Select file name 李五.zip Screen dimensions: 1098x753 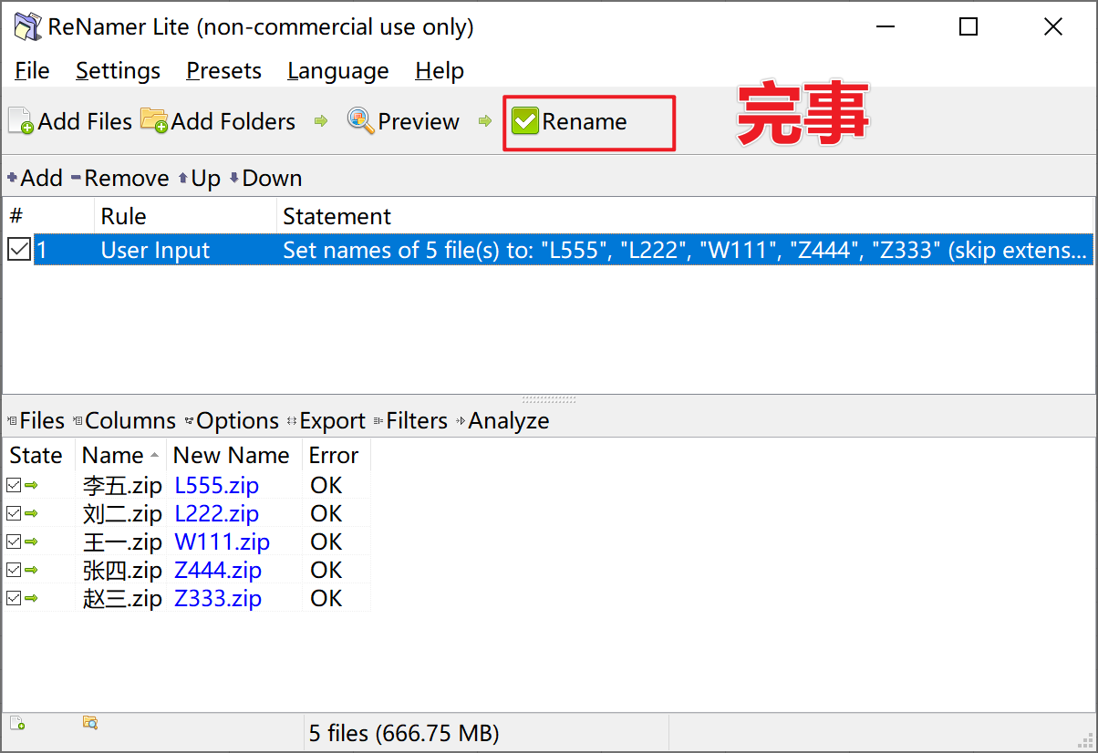(x=122, y=485)
